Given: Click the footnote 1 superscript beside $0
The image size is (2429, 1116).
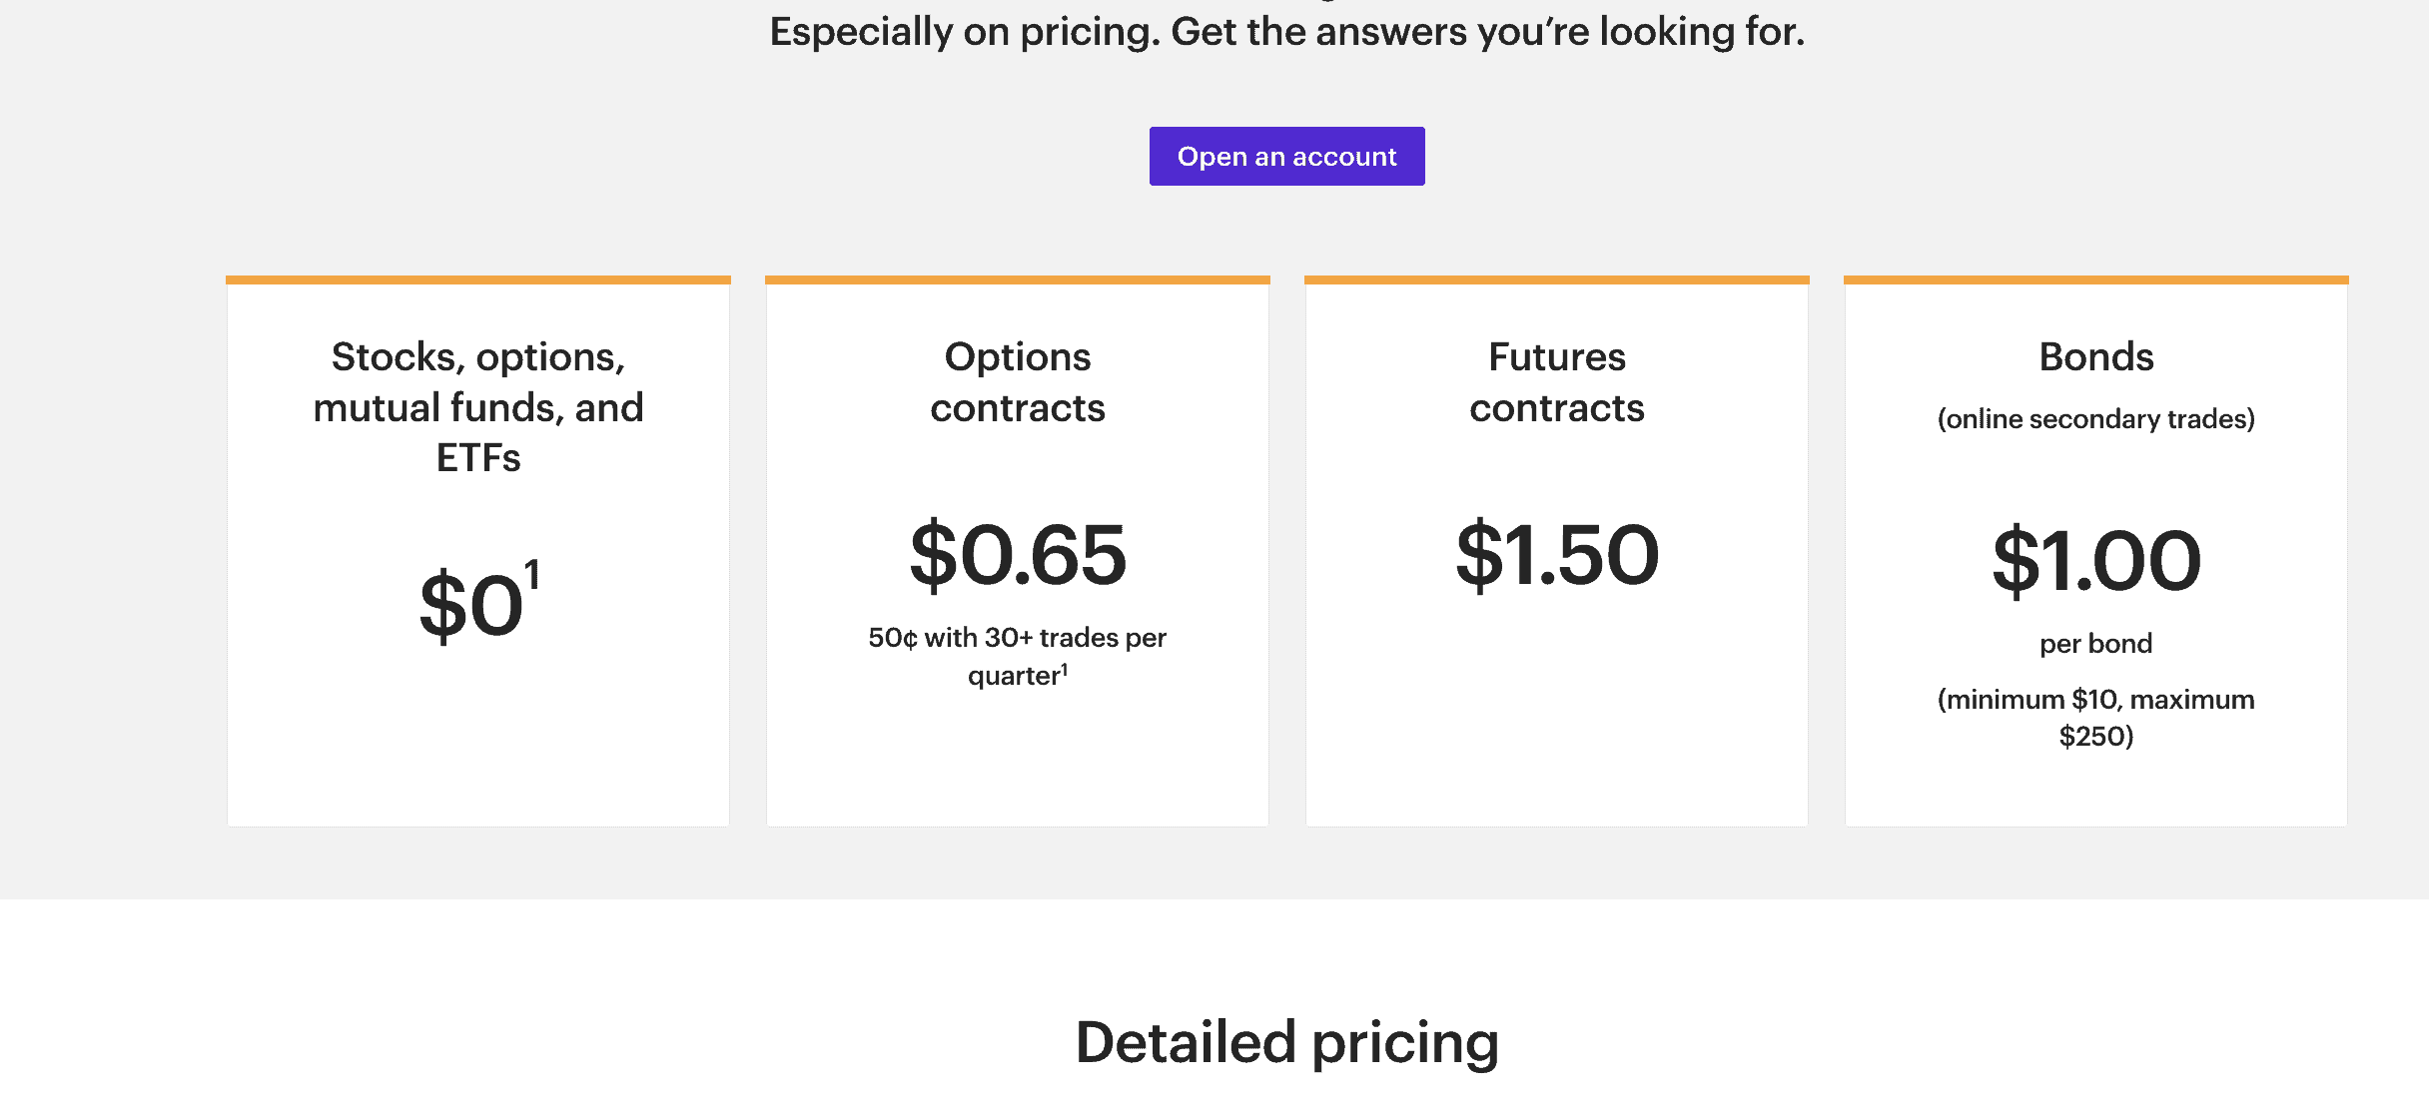Looking at the screenshot, I should tap(532, 575).
